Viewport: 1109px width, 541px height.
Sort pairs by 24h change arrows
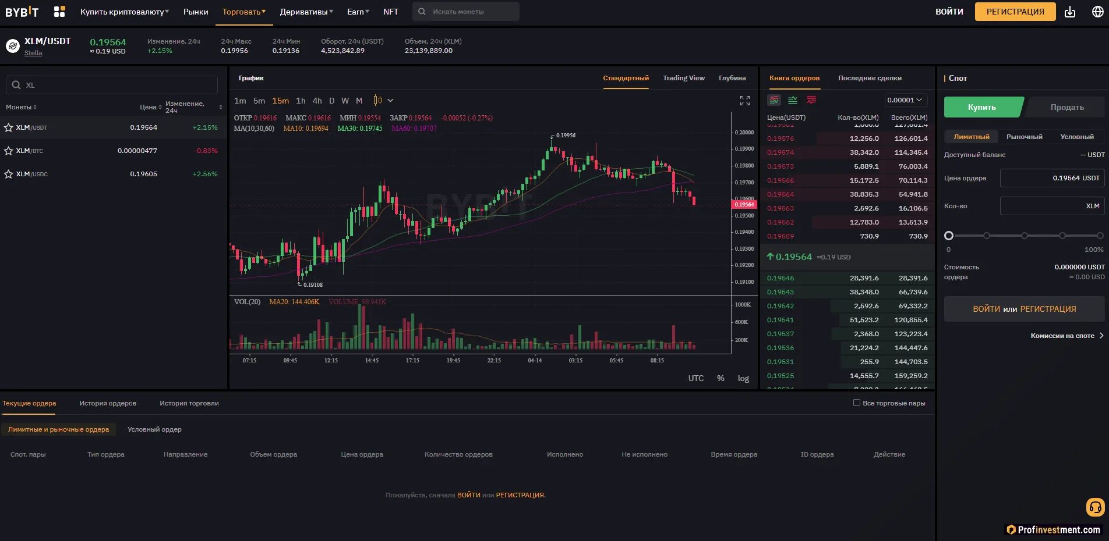click(x=221, y=107)
